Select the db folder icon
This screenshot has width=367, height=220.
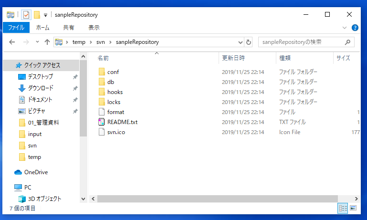pos(102,82)
